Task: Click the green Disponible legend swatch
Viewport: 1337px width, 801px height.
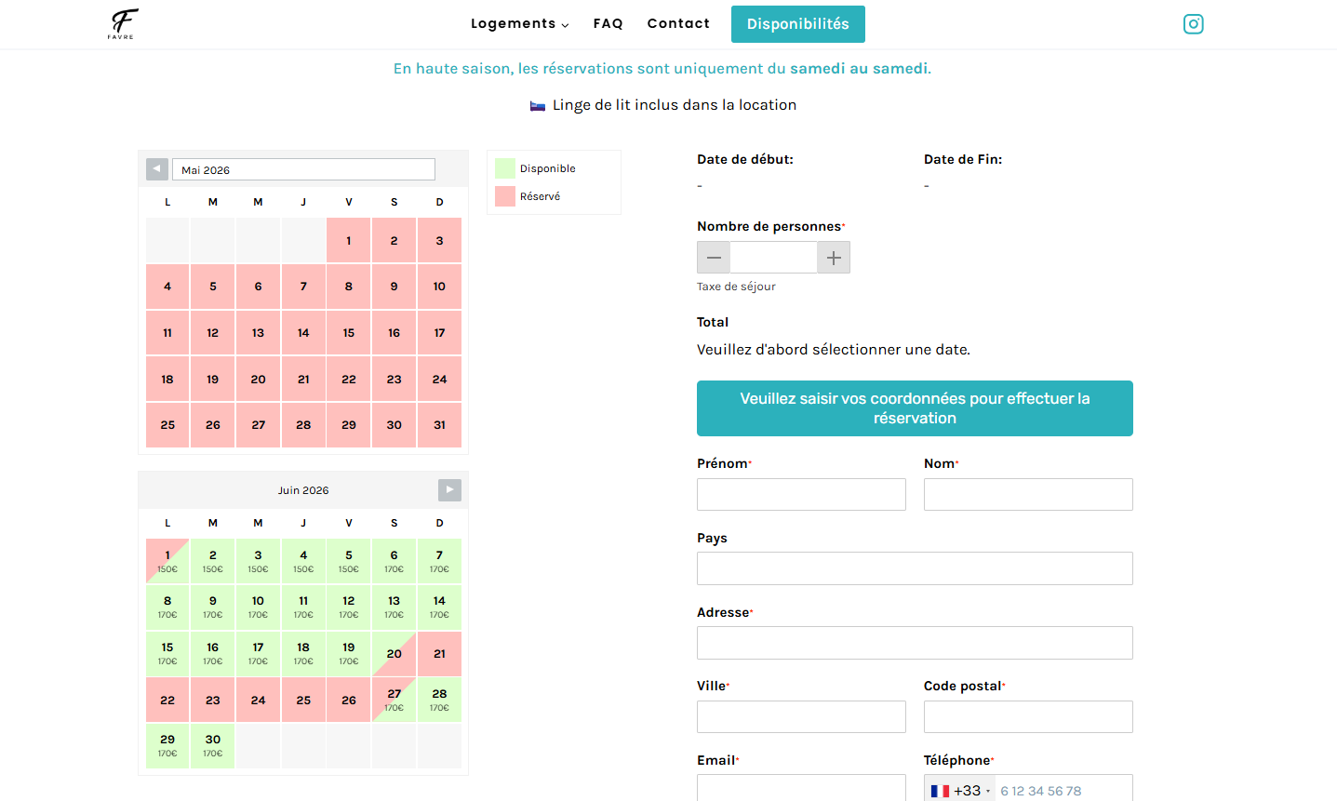Action: click(505, 168)
